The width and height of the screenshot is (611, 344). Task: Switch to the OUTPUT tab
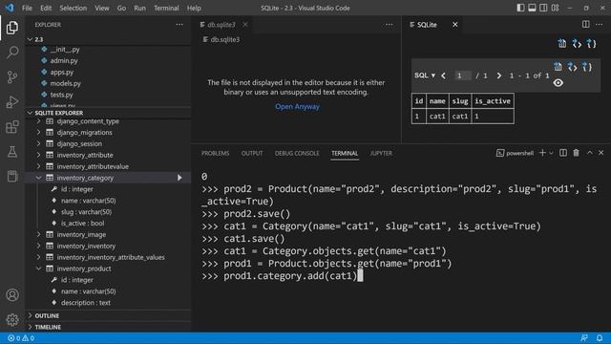click(x=252, y=153)
